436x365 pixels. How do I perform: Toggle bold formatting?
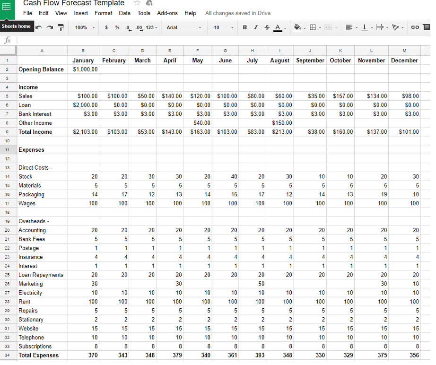coord(244,28)
